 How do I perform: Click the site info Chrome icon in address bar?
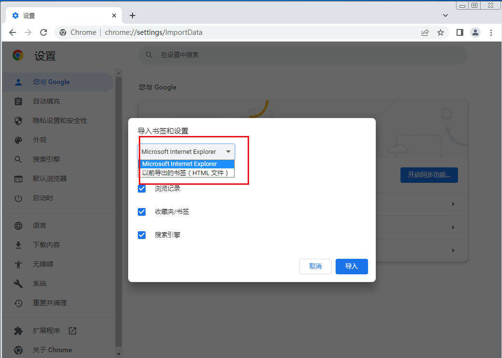(63, 32)
